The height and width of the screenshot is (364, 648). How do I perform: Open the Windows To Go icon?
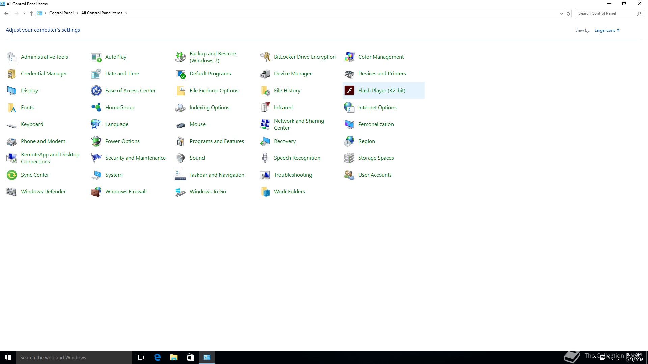point(181,192)
